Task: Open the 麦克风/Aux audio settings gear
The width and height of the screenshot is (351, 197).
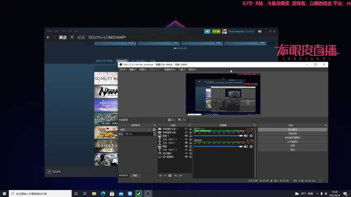Action: pos(251,136)
